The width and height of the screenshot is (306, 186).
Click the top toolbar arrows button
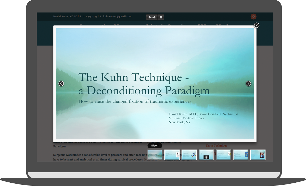(152, 17)
